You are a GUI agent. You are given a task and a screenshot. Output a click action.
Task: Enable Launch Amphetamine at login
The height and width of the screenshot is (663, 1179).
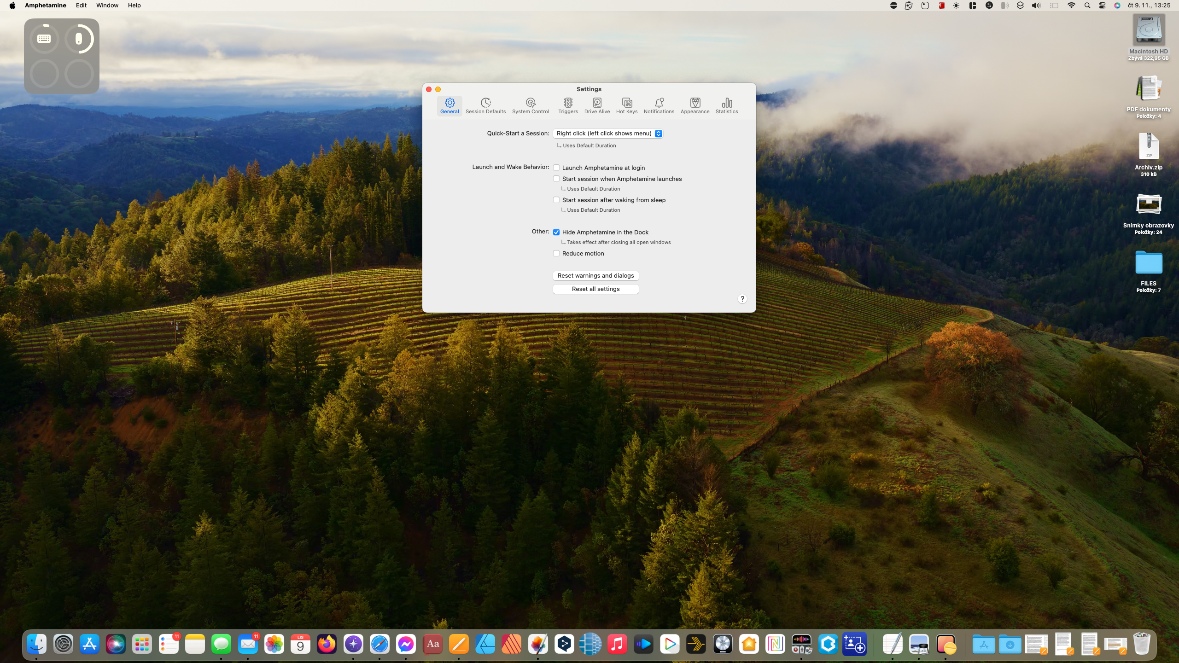pos(556,168)
